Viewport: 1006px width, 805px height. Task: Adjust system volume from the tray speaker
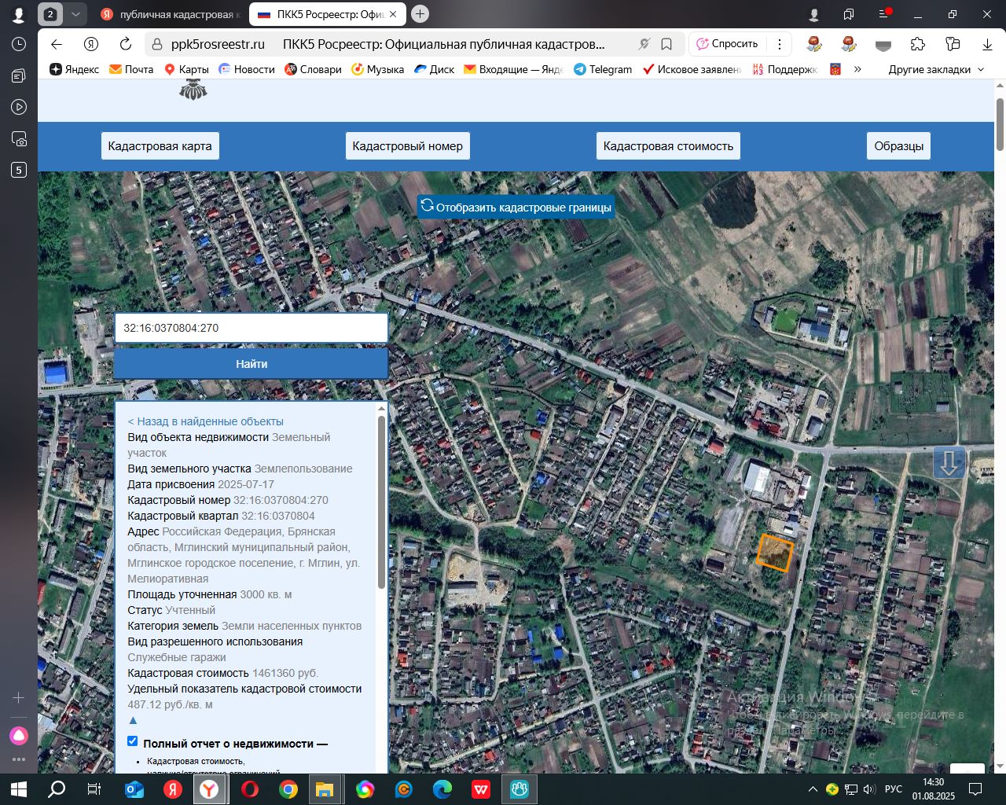click(x=869, y=789)
